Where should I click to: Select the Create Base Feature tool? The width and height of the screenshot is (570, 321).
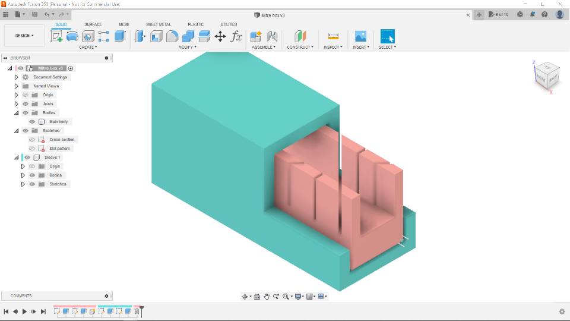104,36
